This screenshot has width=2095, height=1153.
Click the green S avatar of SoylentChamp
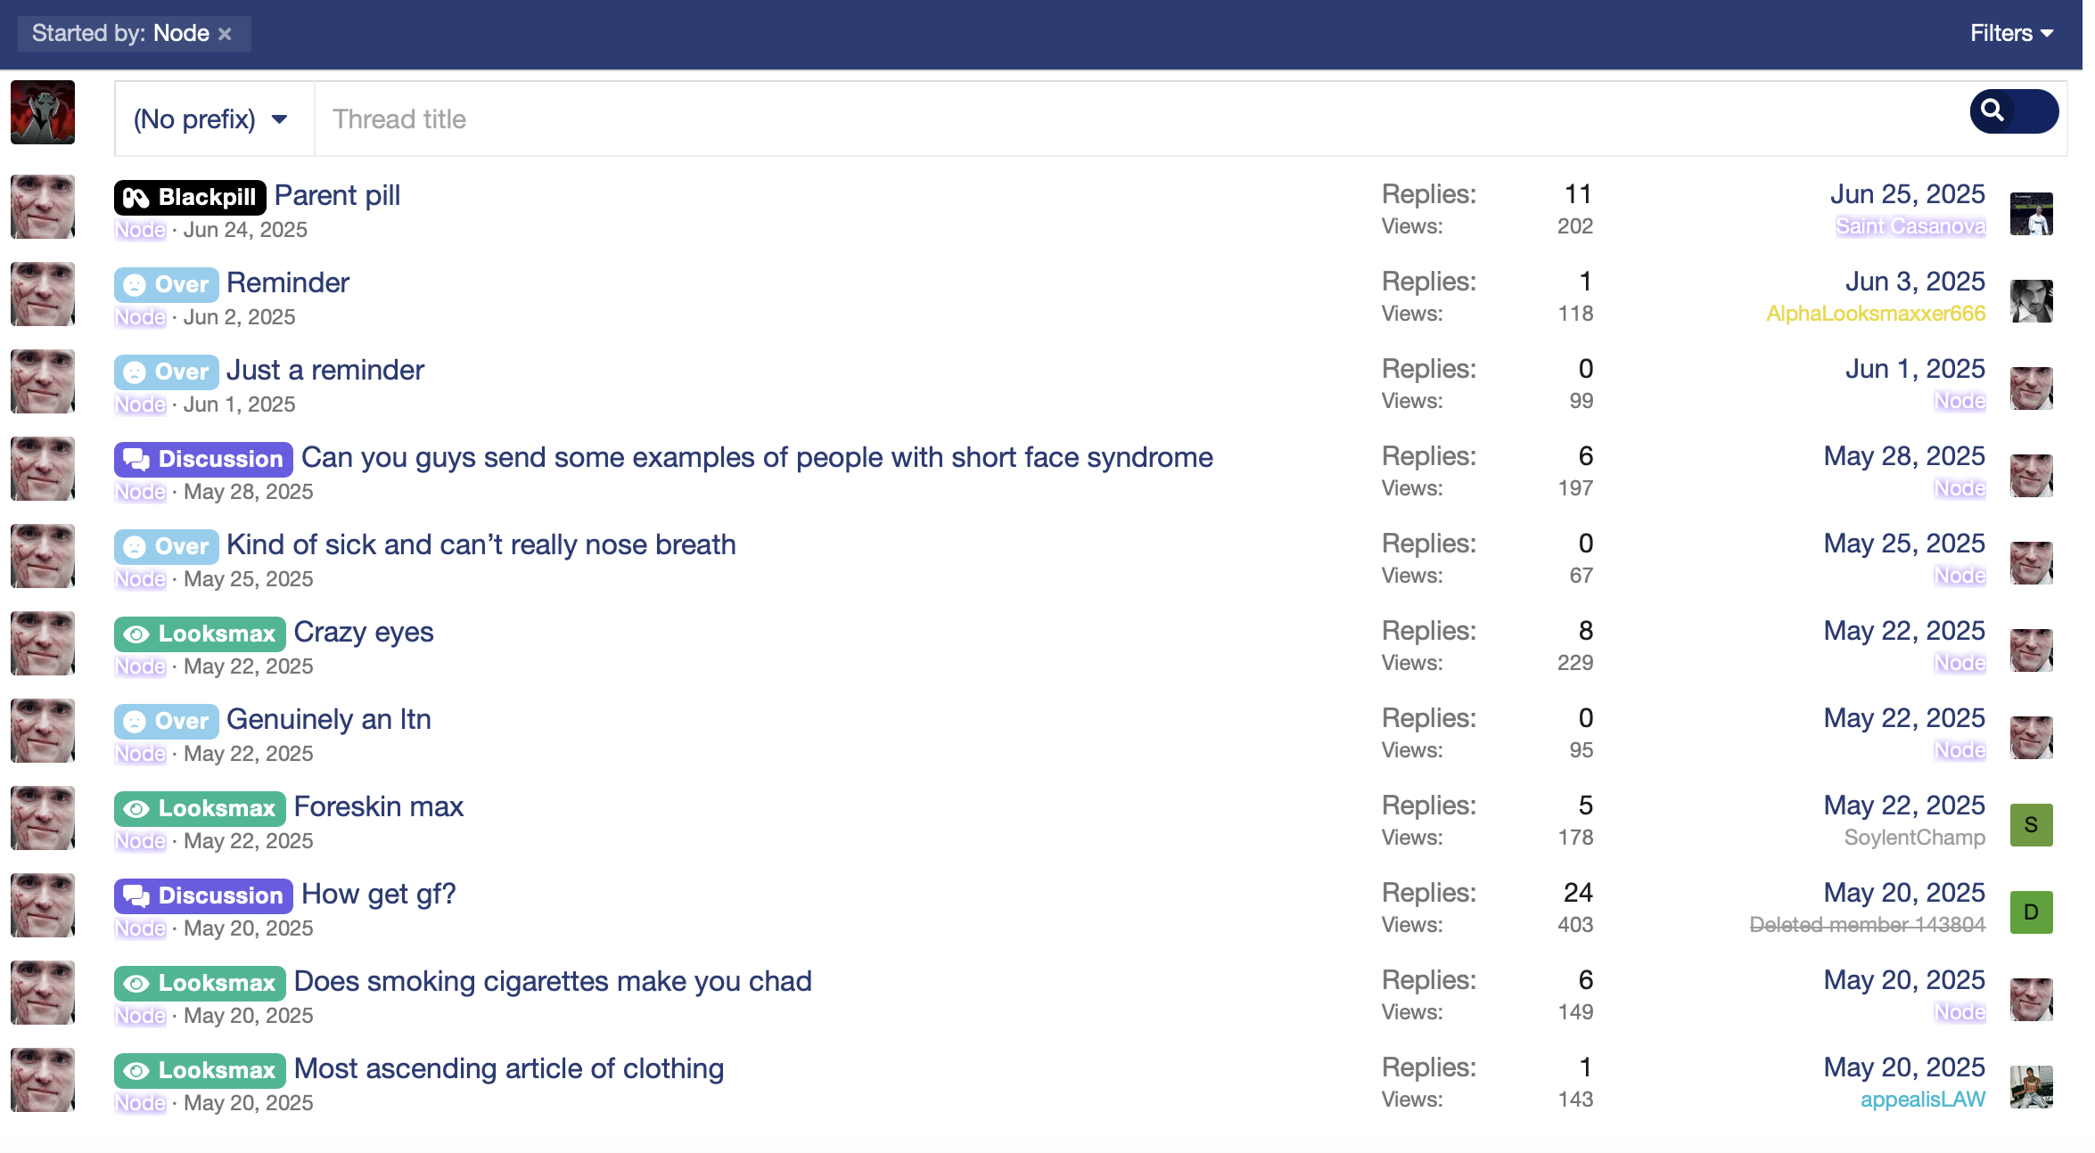pos(2031,825)
